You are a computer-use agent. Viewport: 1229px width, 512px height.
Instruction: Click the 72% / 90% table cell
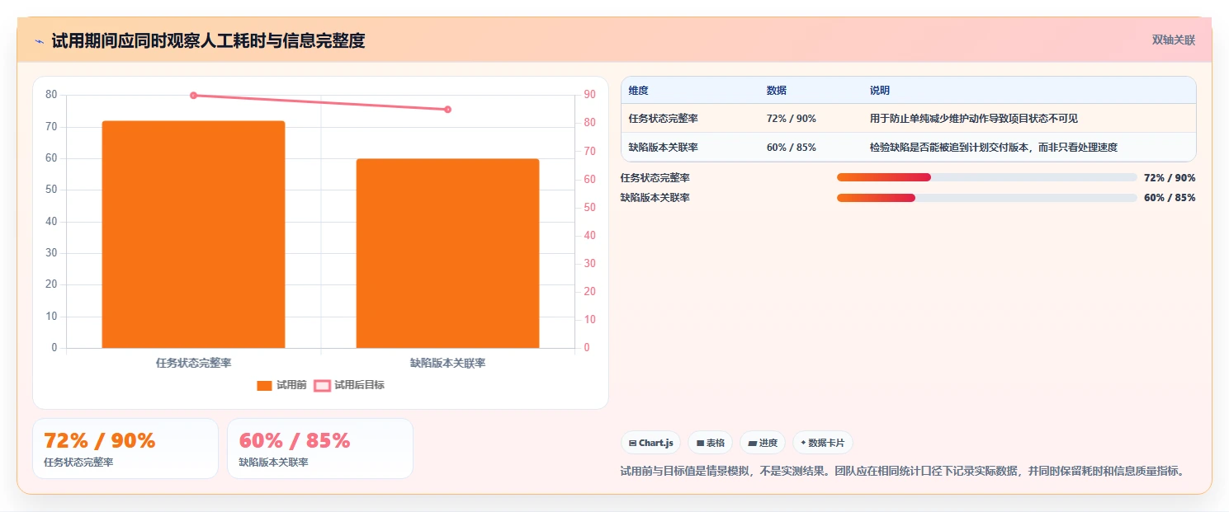(792, 119)
